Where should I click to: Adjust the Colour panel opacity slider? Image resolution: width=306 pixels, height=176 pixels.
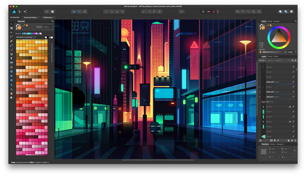[273, 52]
